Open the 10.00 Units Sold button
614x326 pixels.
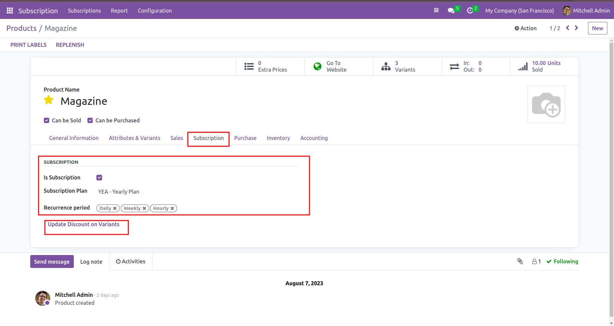[x=544, y=66]
